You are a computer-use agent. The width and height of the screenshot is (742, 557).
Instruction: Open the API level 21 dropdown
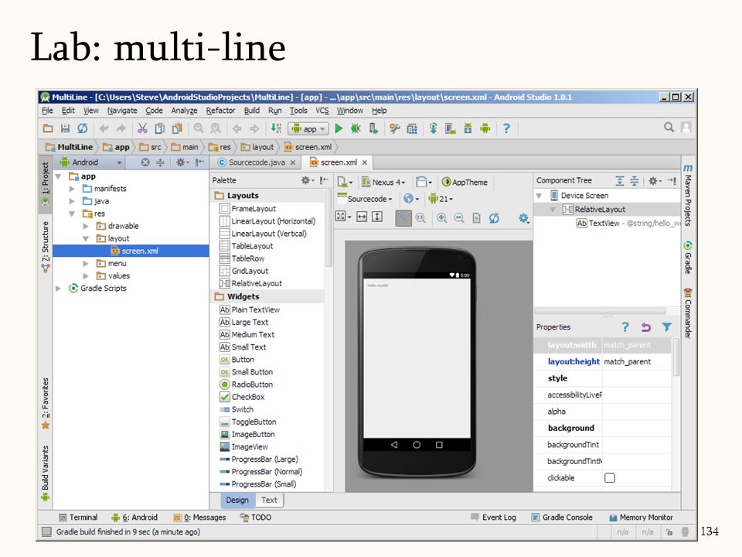441,199
